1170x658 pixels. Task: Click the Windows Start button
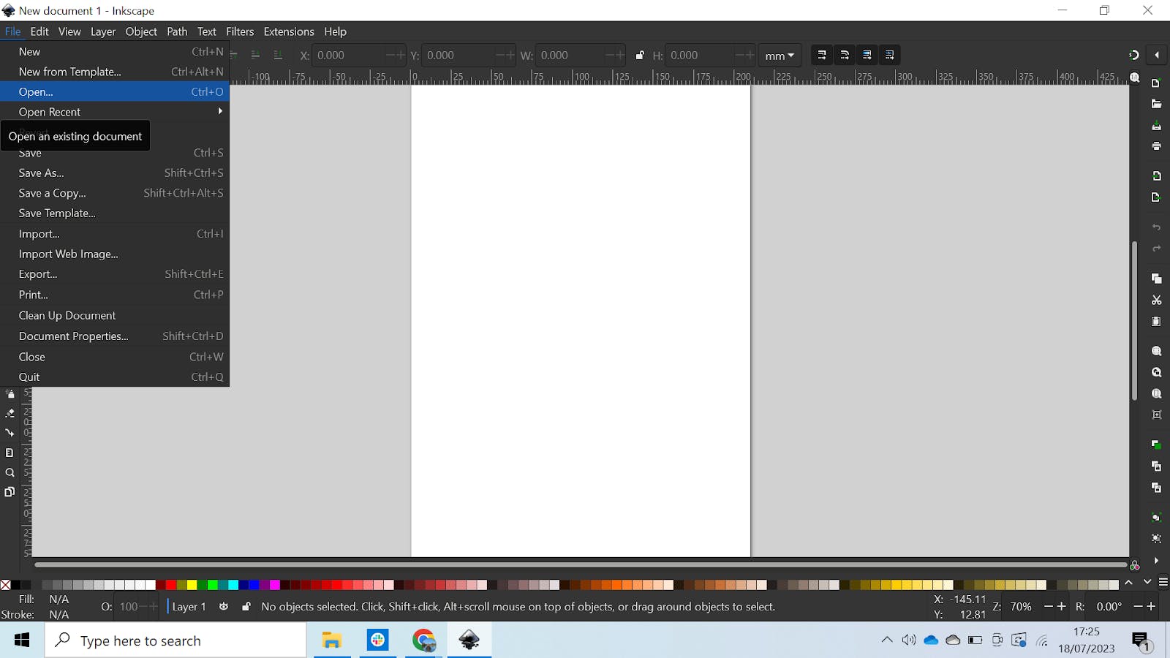tap(21, 640)
